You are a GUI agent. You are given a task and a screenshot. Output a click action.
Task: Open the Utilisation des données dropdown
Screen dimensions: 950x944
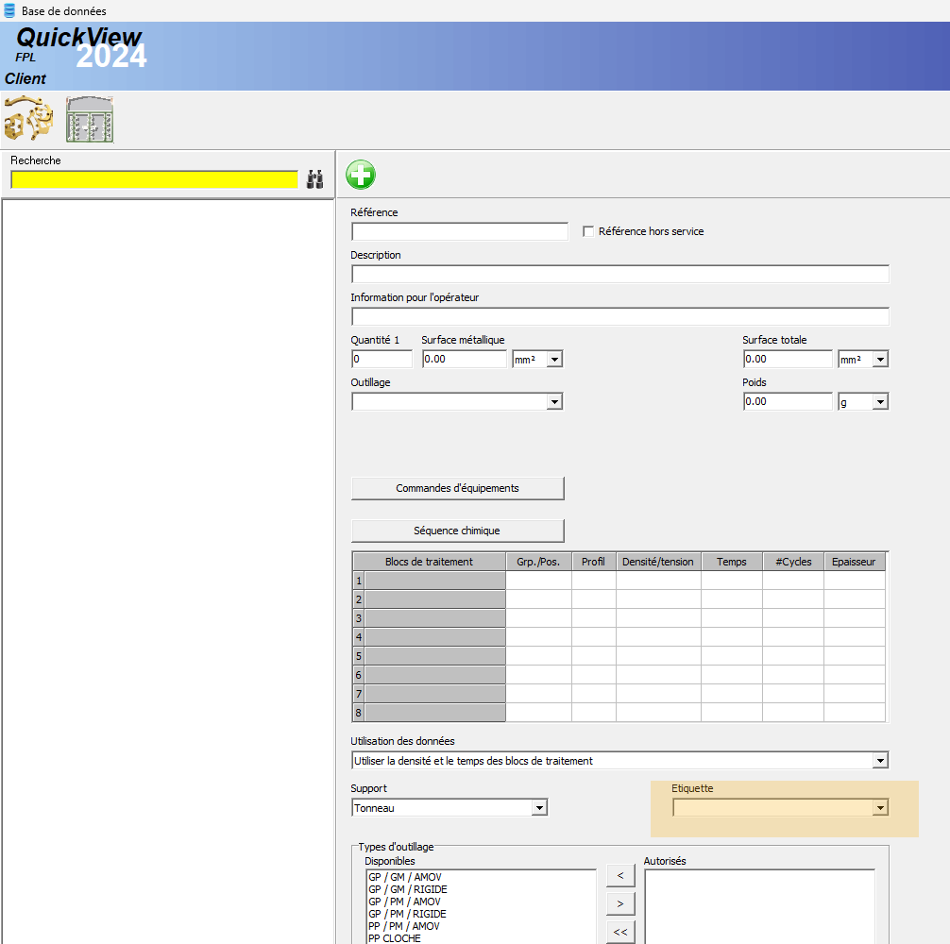tap(880, 761)
